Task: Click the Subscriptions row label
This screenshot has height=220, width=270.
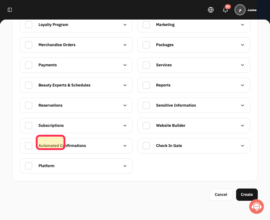Action: click(51, 125)
